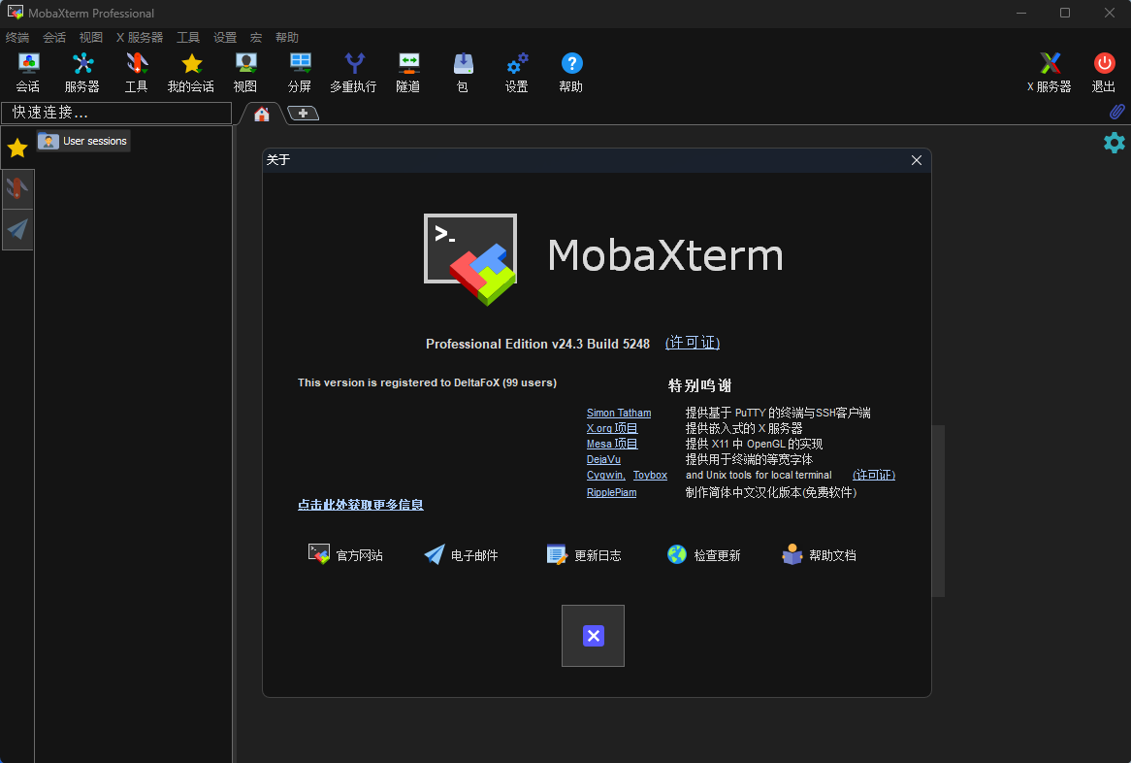Open the Cygwin link
Image resolution: width=1131 pixels, height=763 pixels.
606,475
